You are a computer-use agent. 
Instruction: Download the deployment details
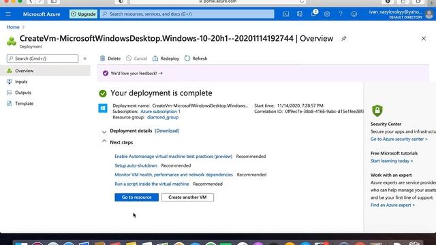coord(167,131)
